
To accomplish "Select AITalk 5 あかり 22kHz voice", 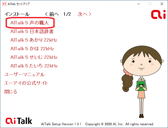I will point(34,40).
